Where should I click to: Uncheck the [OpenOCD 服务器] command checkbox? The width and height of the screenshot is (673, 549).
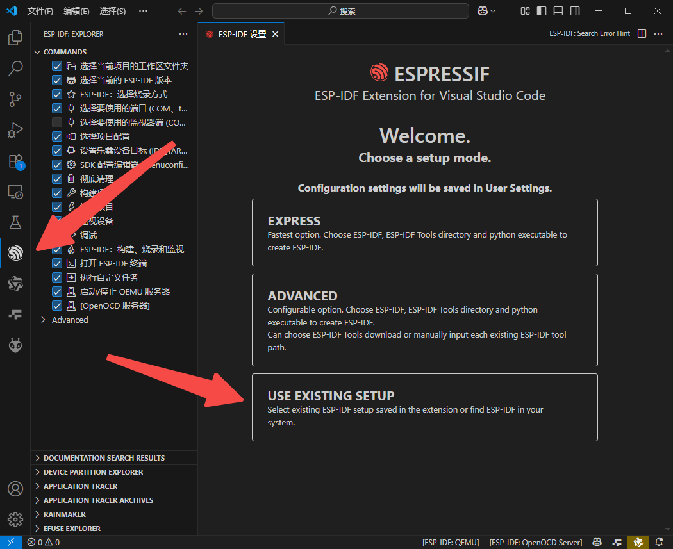point(57,306)
